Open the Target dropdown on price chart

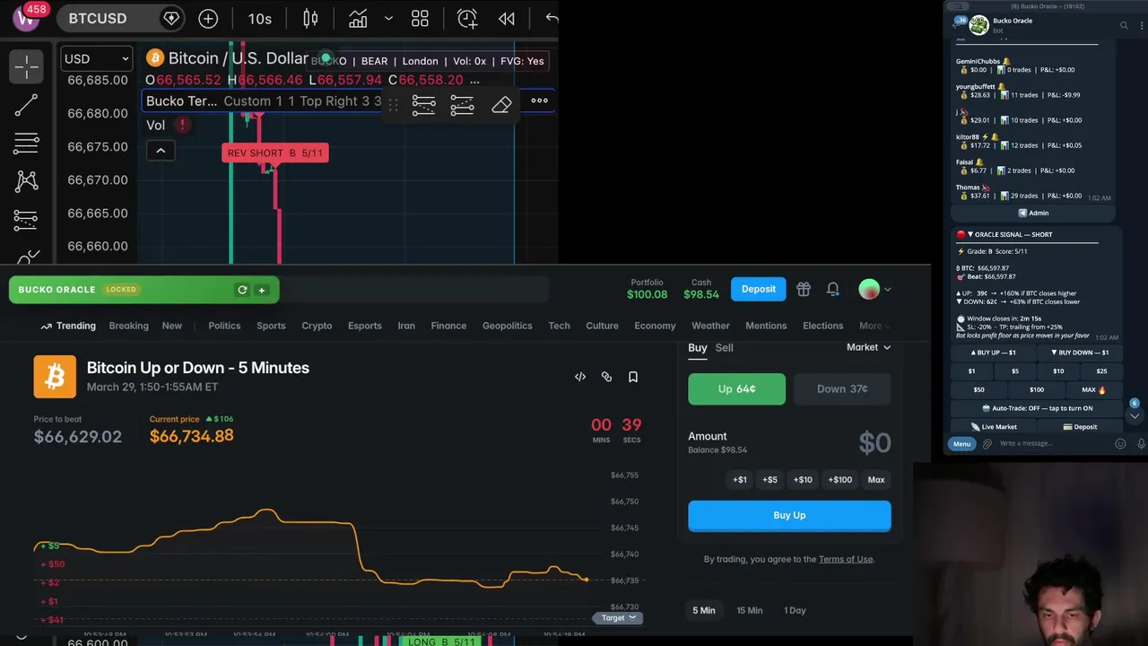[617, 617]
